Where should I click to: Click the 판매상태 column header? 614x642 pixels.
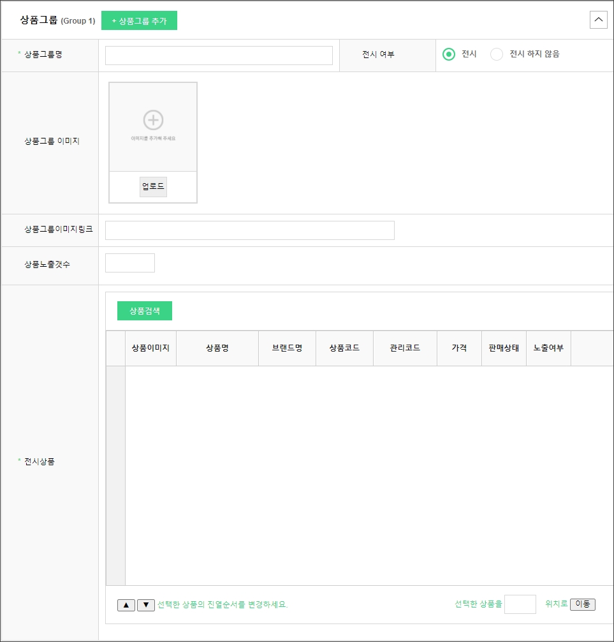[x=504, y=348]
